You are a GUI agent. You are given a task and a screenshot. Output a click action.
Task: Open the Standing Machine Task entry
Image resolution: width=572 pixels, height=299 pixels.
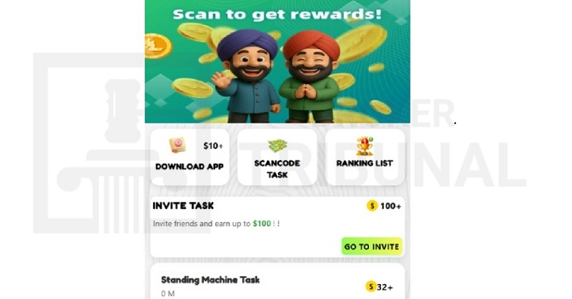pyautogui.click(x=277, y=282)
